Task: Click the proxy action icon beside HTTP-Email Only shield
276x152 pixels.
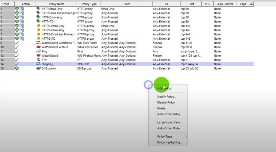Action: coord(22,8)
